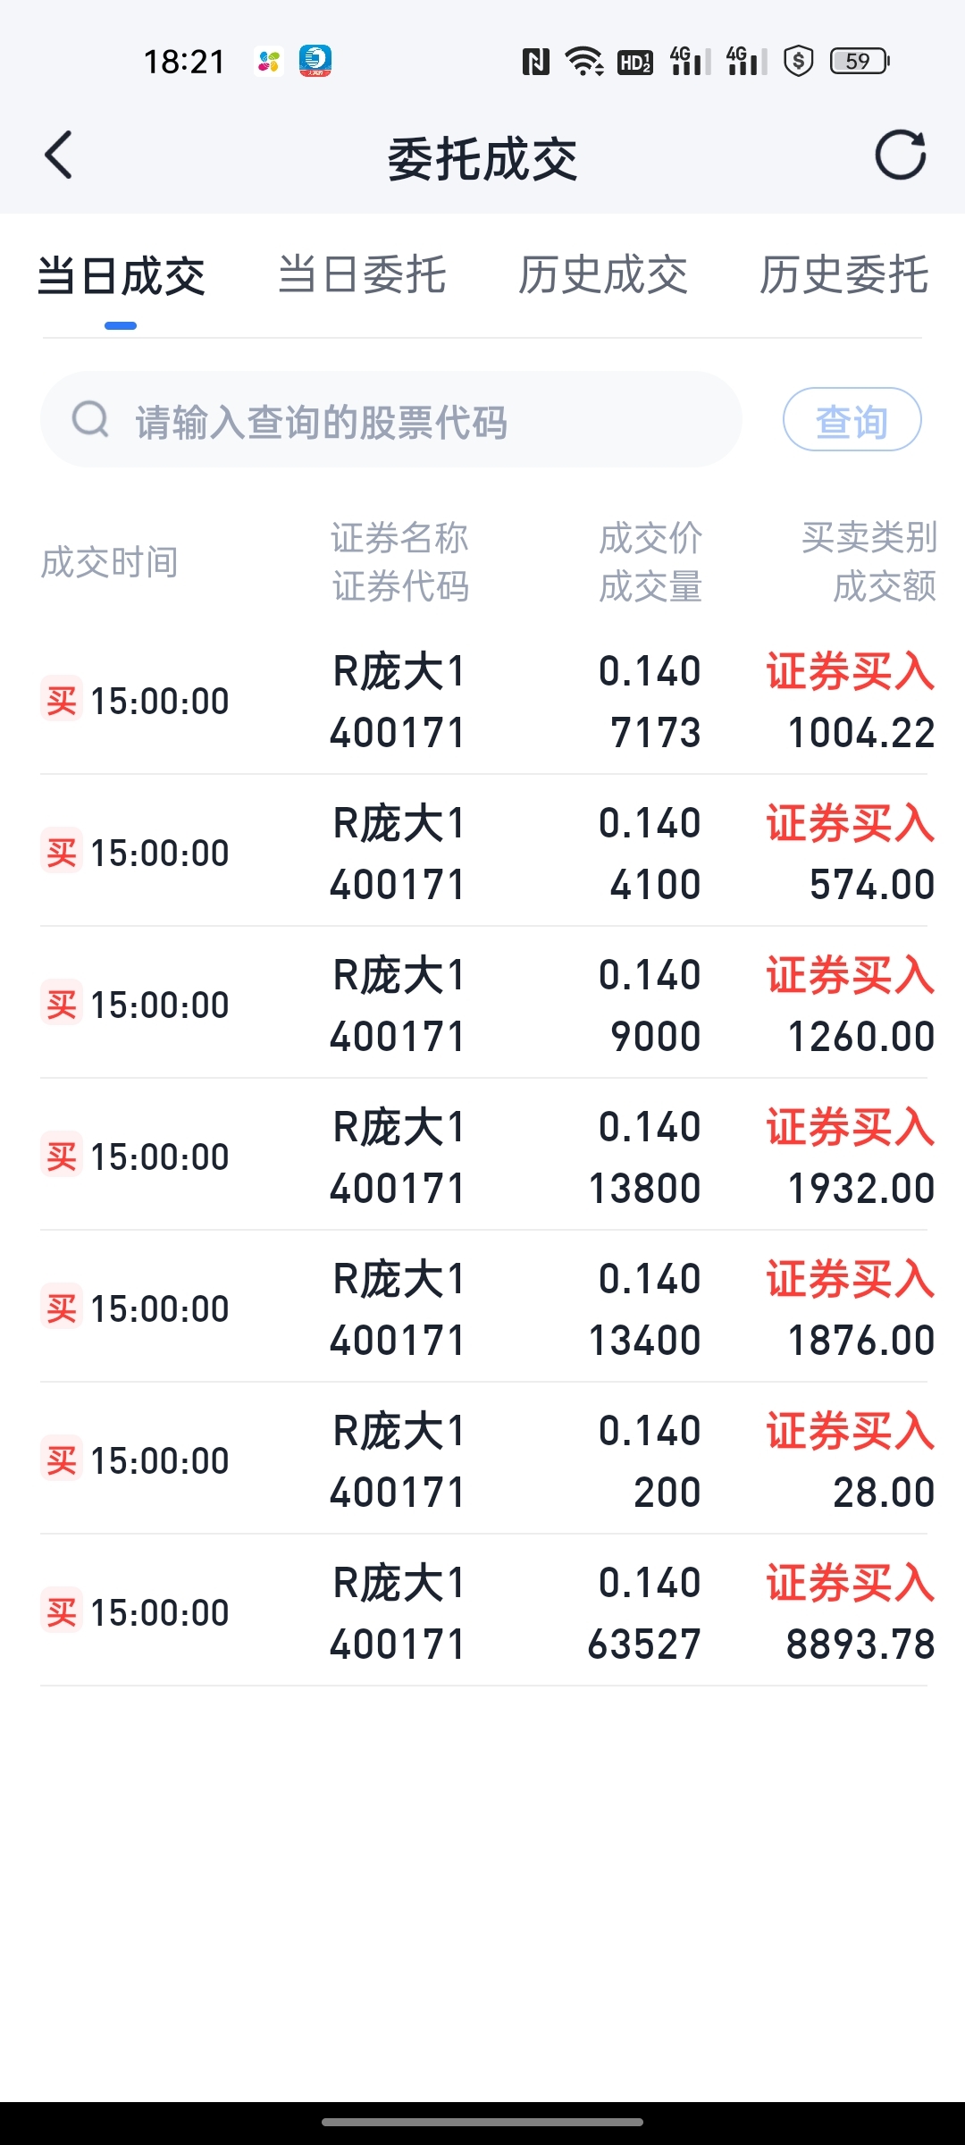Open the trade with volume 63527
The width and height of the screenshot is (965, 2145).
point(483,1611)
